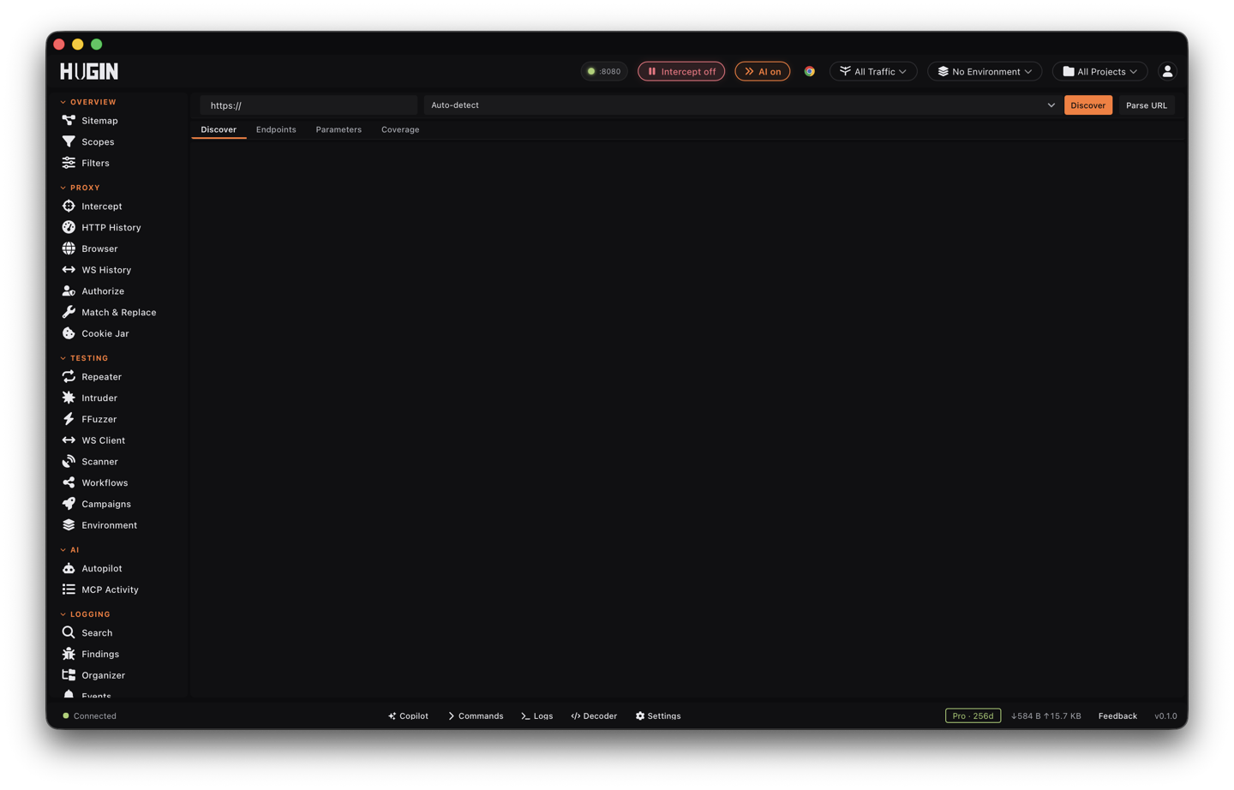Switch to the Parameters tab
This screenshot has height=790, width=1234.
(338, 129)
